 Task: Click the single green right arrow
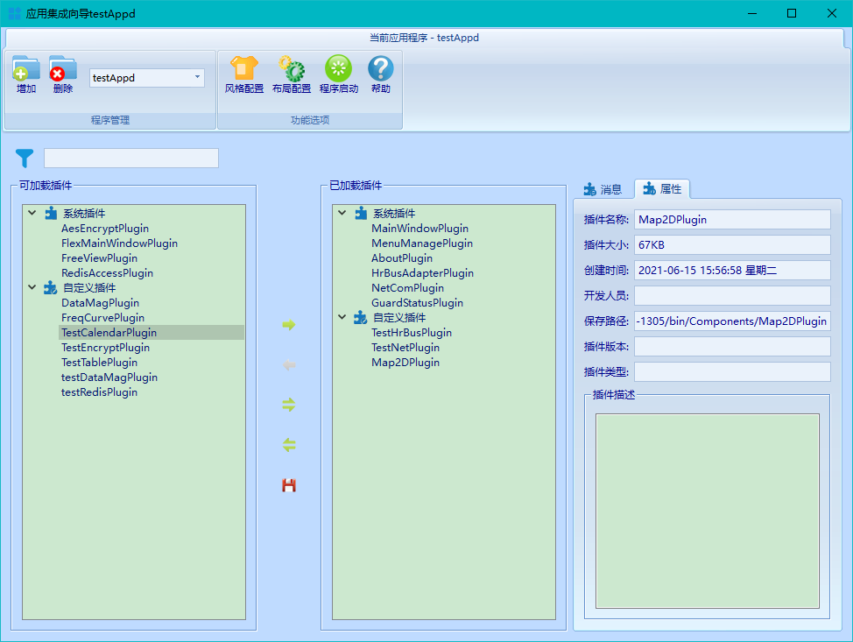pos(289,325)
